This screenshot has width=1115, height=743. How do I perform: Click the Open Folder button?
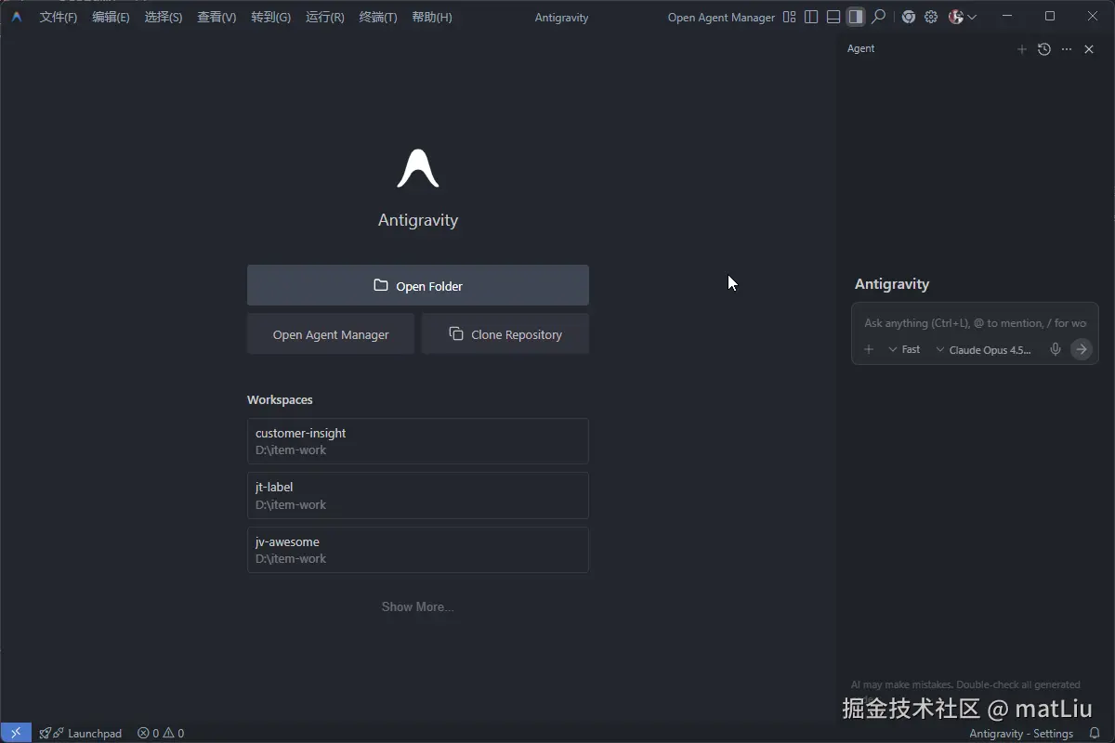point(418,285)
